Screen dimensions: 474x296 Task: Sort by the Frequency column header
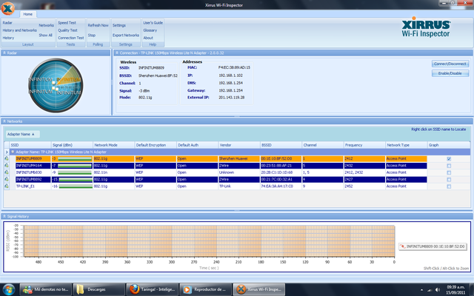pyautogui.click(x=364, y=145)
